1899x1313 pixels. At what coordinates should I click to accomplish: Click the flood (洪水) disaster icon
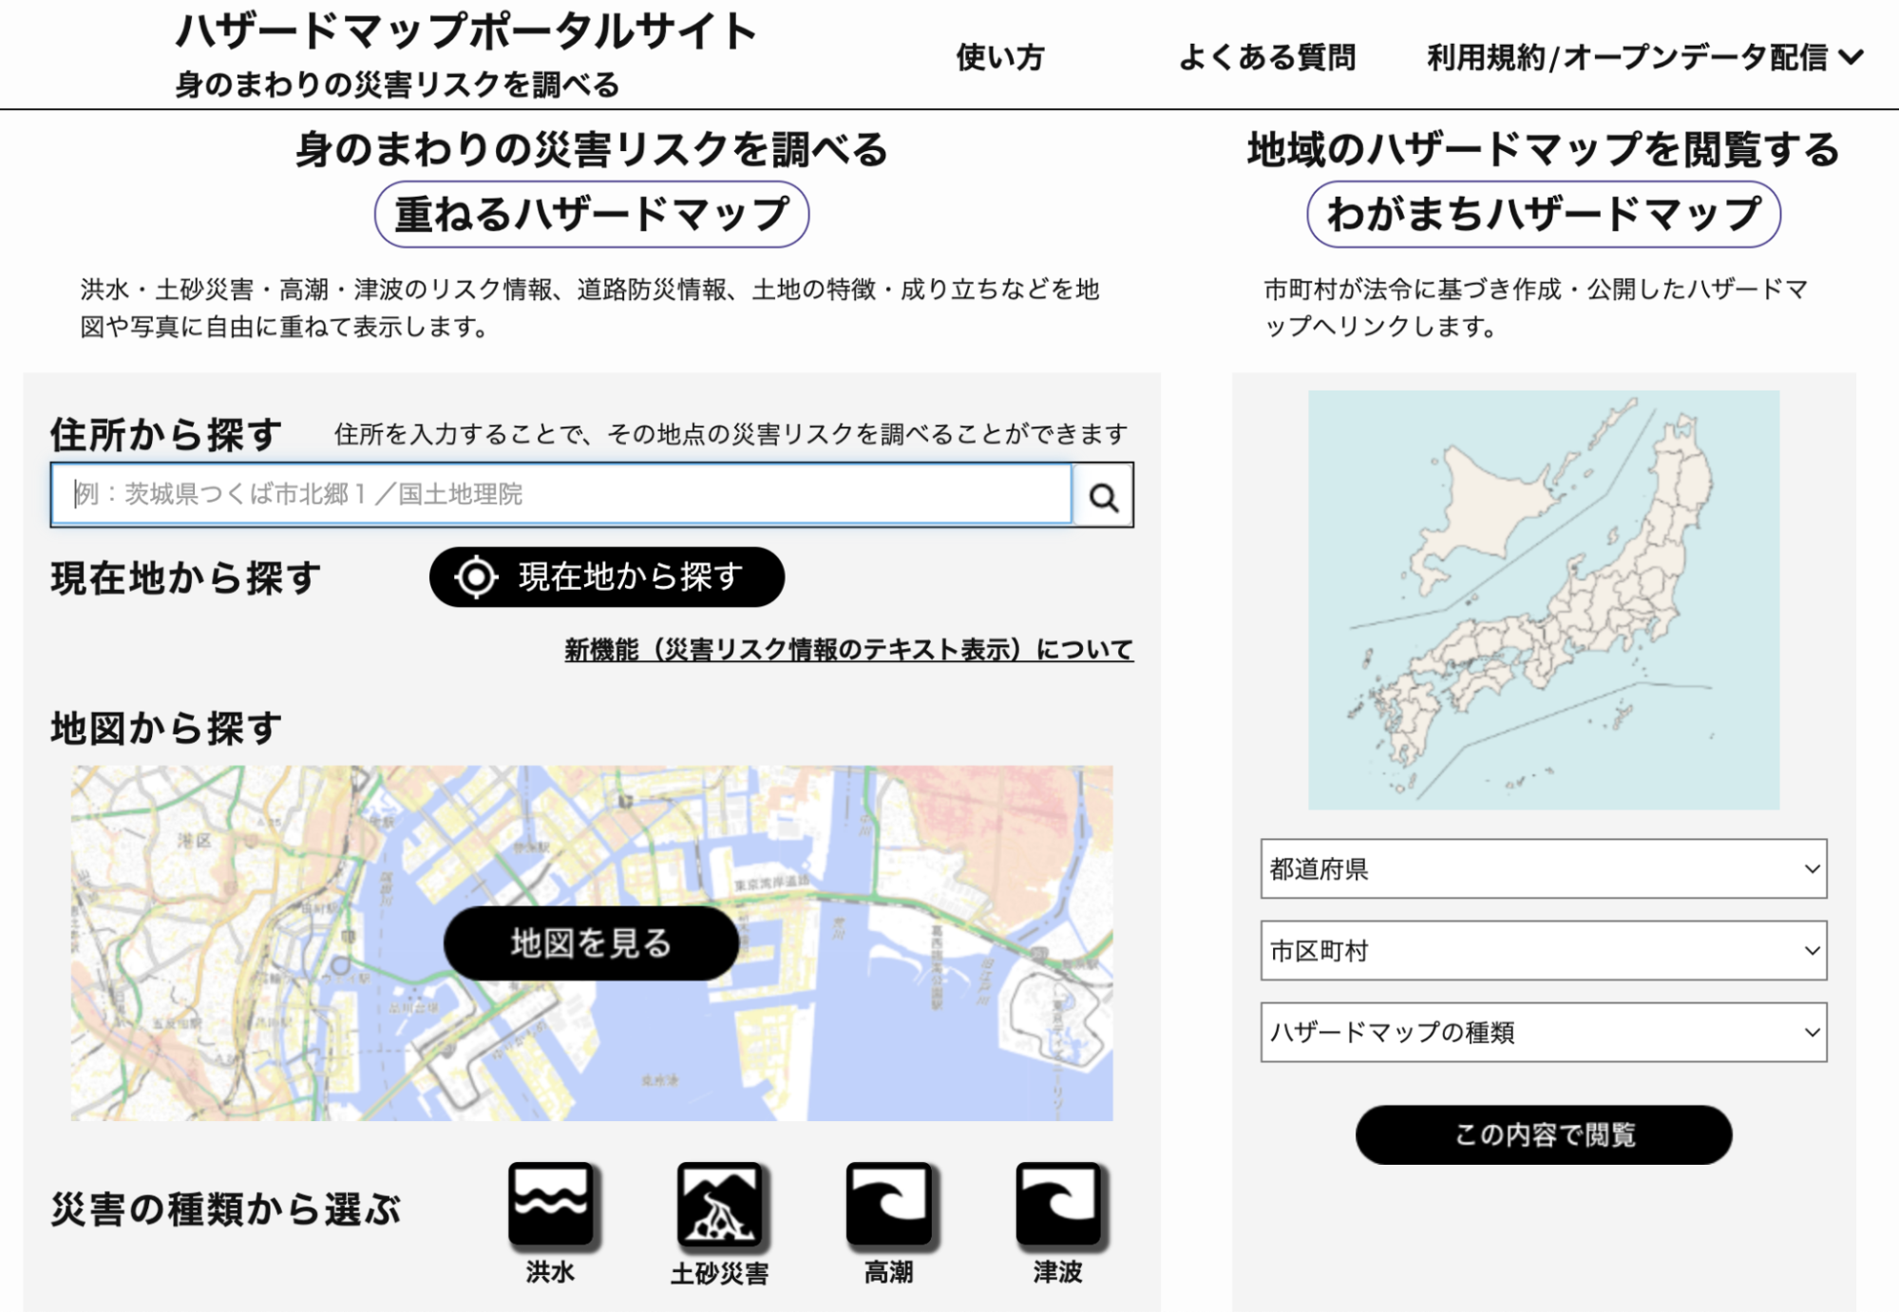click(551, 1204)
